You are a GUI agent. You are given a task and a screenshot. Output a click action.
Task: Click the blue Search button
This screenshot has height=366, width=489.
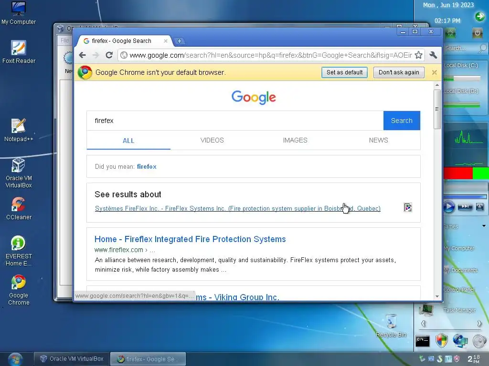(x=402, y=121)
